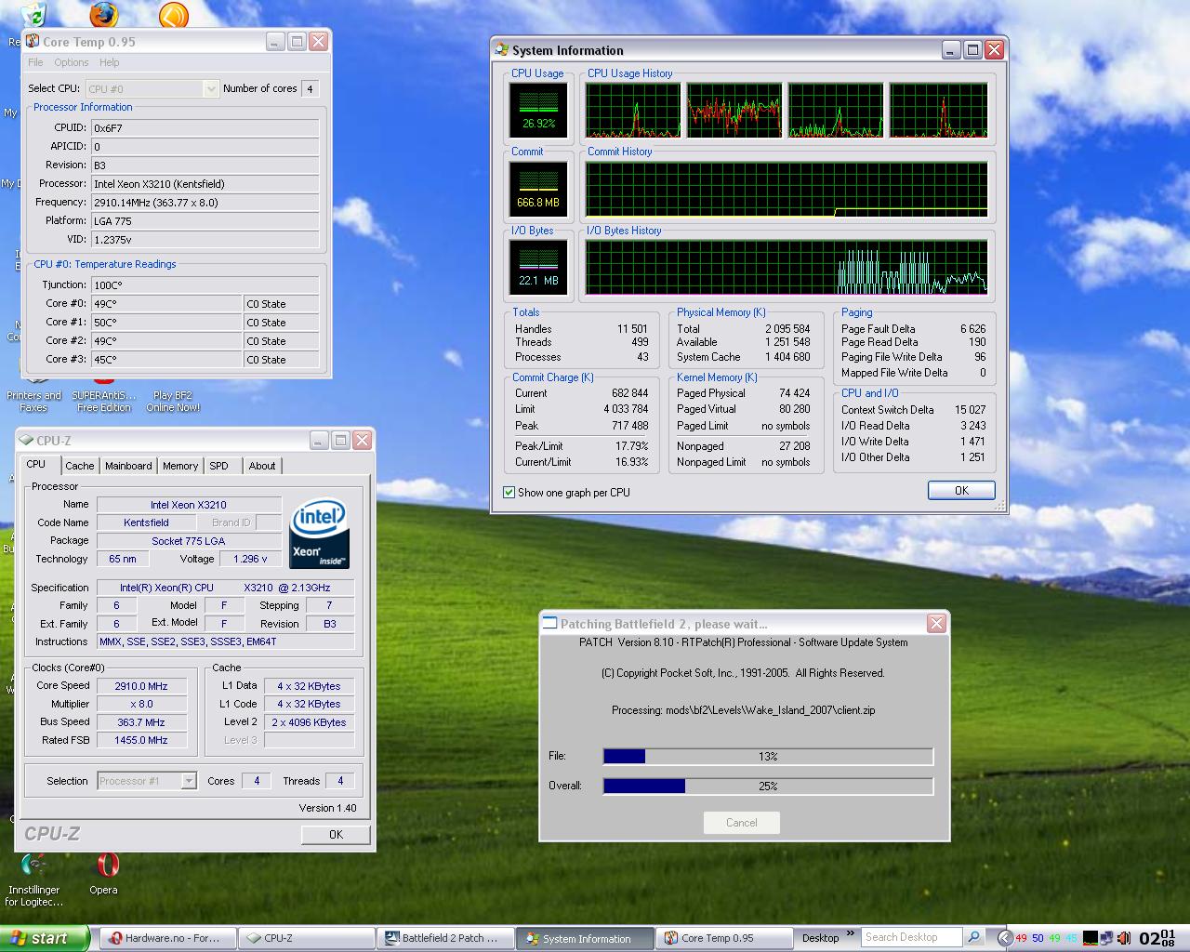Click the volume speaker tray icon

click(1123, 938)
